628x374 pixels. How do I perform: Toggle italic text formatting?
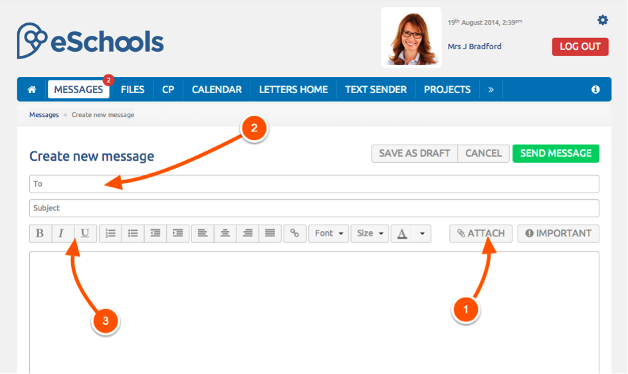62,233
